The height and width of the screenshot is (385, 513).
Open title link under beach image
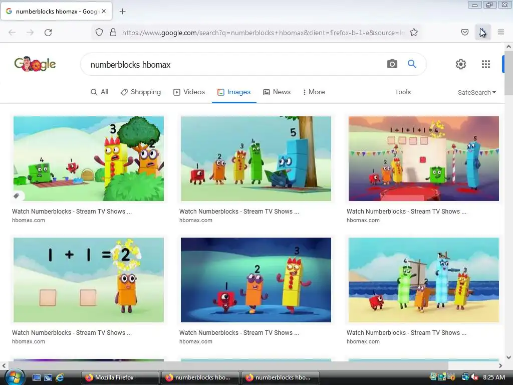tap(407, 333)
